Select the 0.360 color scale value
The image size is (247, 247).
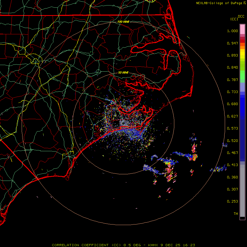232,177
